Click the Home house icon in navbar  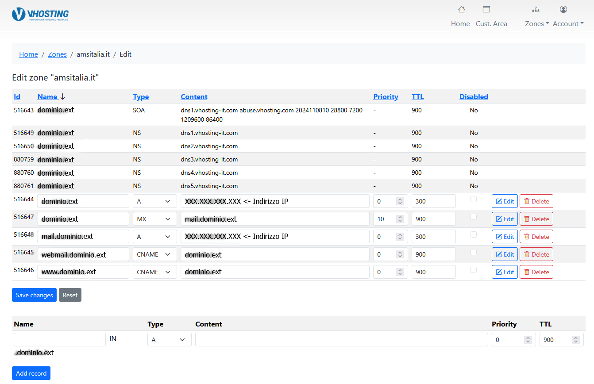point(461,9)
